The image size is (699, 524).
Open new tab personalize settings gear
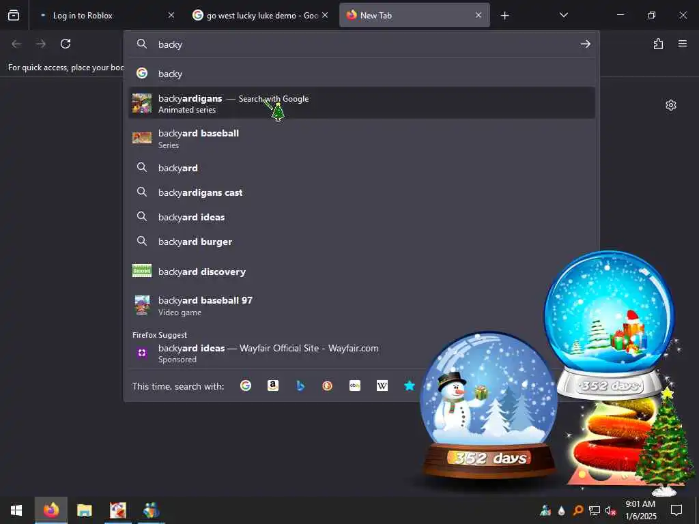point(671,105)
